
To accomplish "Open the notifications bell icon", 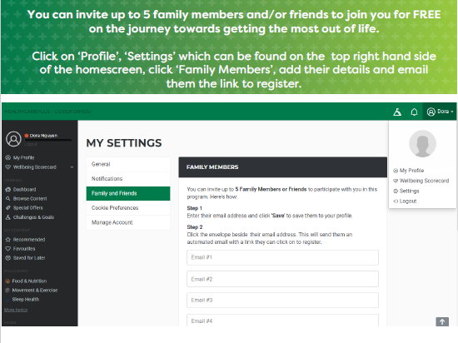I will [x=414, y=112].
